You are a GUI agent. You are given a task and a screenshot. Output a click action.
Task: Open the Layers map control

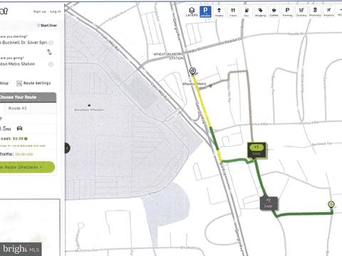click(x=192, y=11)
